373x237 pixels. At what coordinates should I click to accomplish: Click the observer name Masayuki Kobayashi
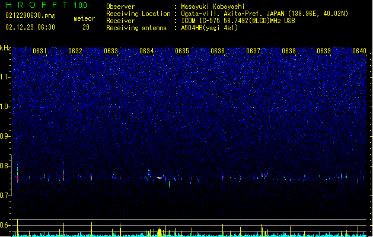[213, 7]
